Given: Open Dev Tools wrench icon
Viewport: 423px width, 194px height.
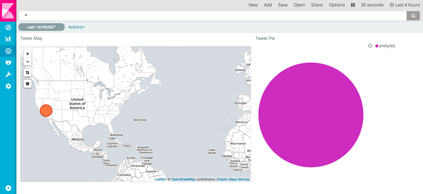Looking at the screenshot, I should point(8,74).
